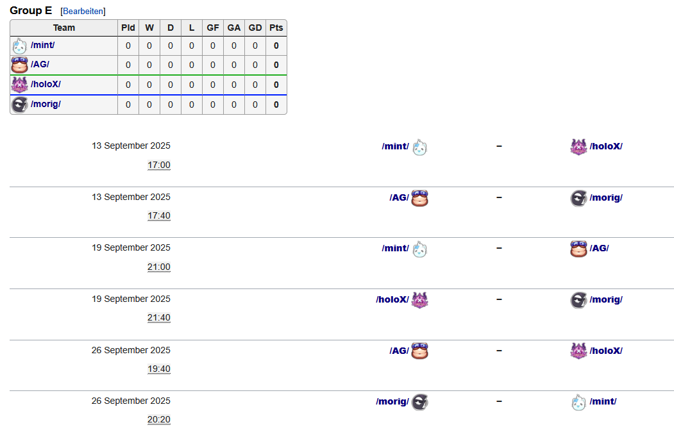Click /mint/ logo in the 20:20 match
The image size is (674, 434).
click(x=578, y=402)
